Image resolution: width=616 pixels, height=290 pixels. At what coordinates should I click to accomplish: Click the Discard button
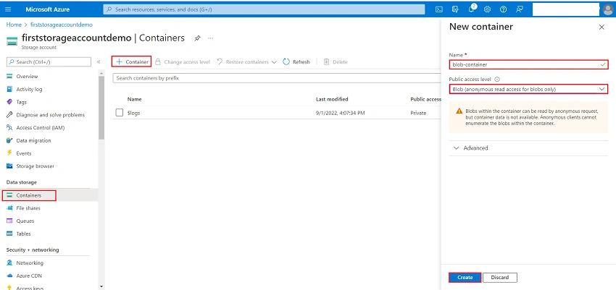click(500, 278)
